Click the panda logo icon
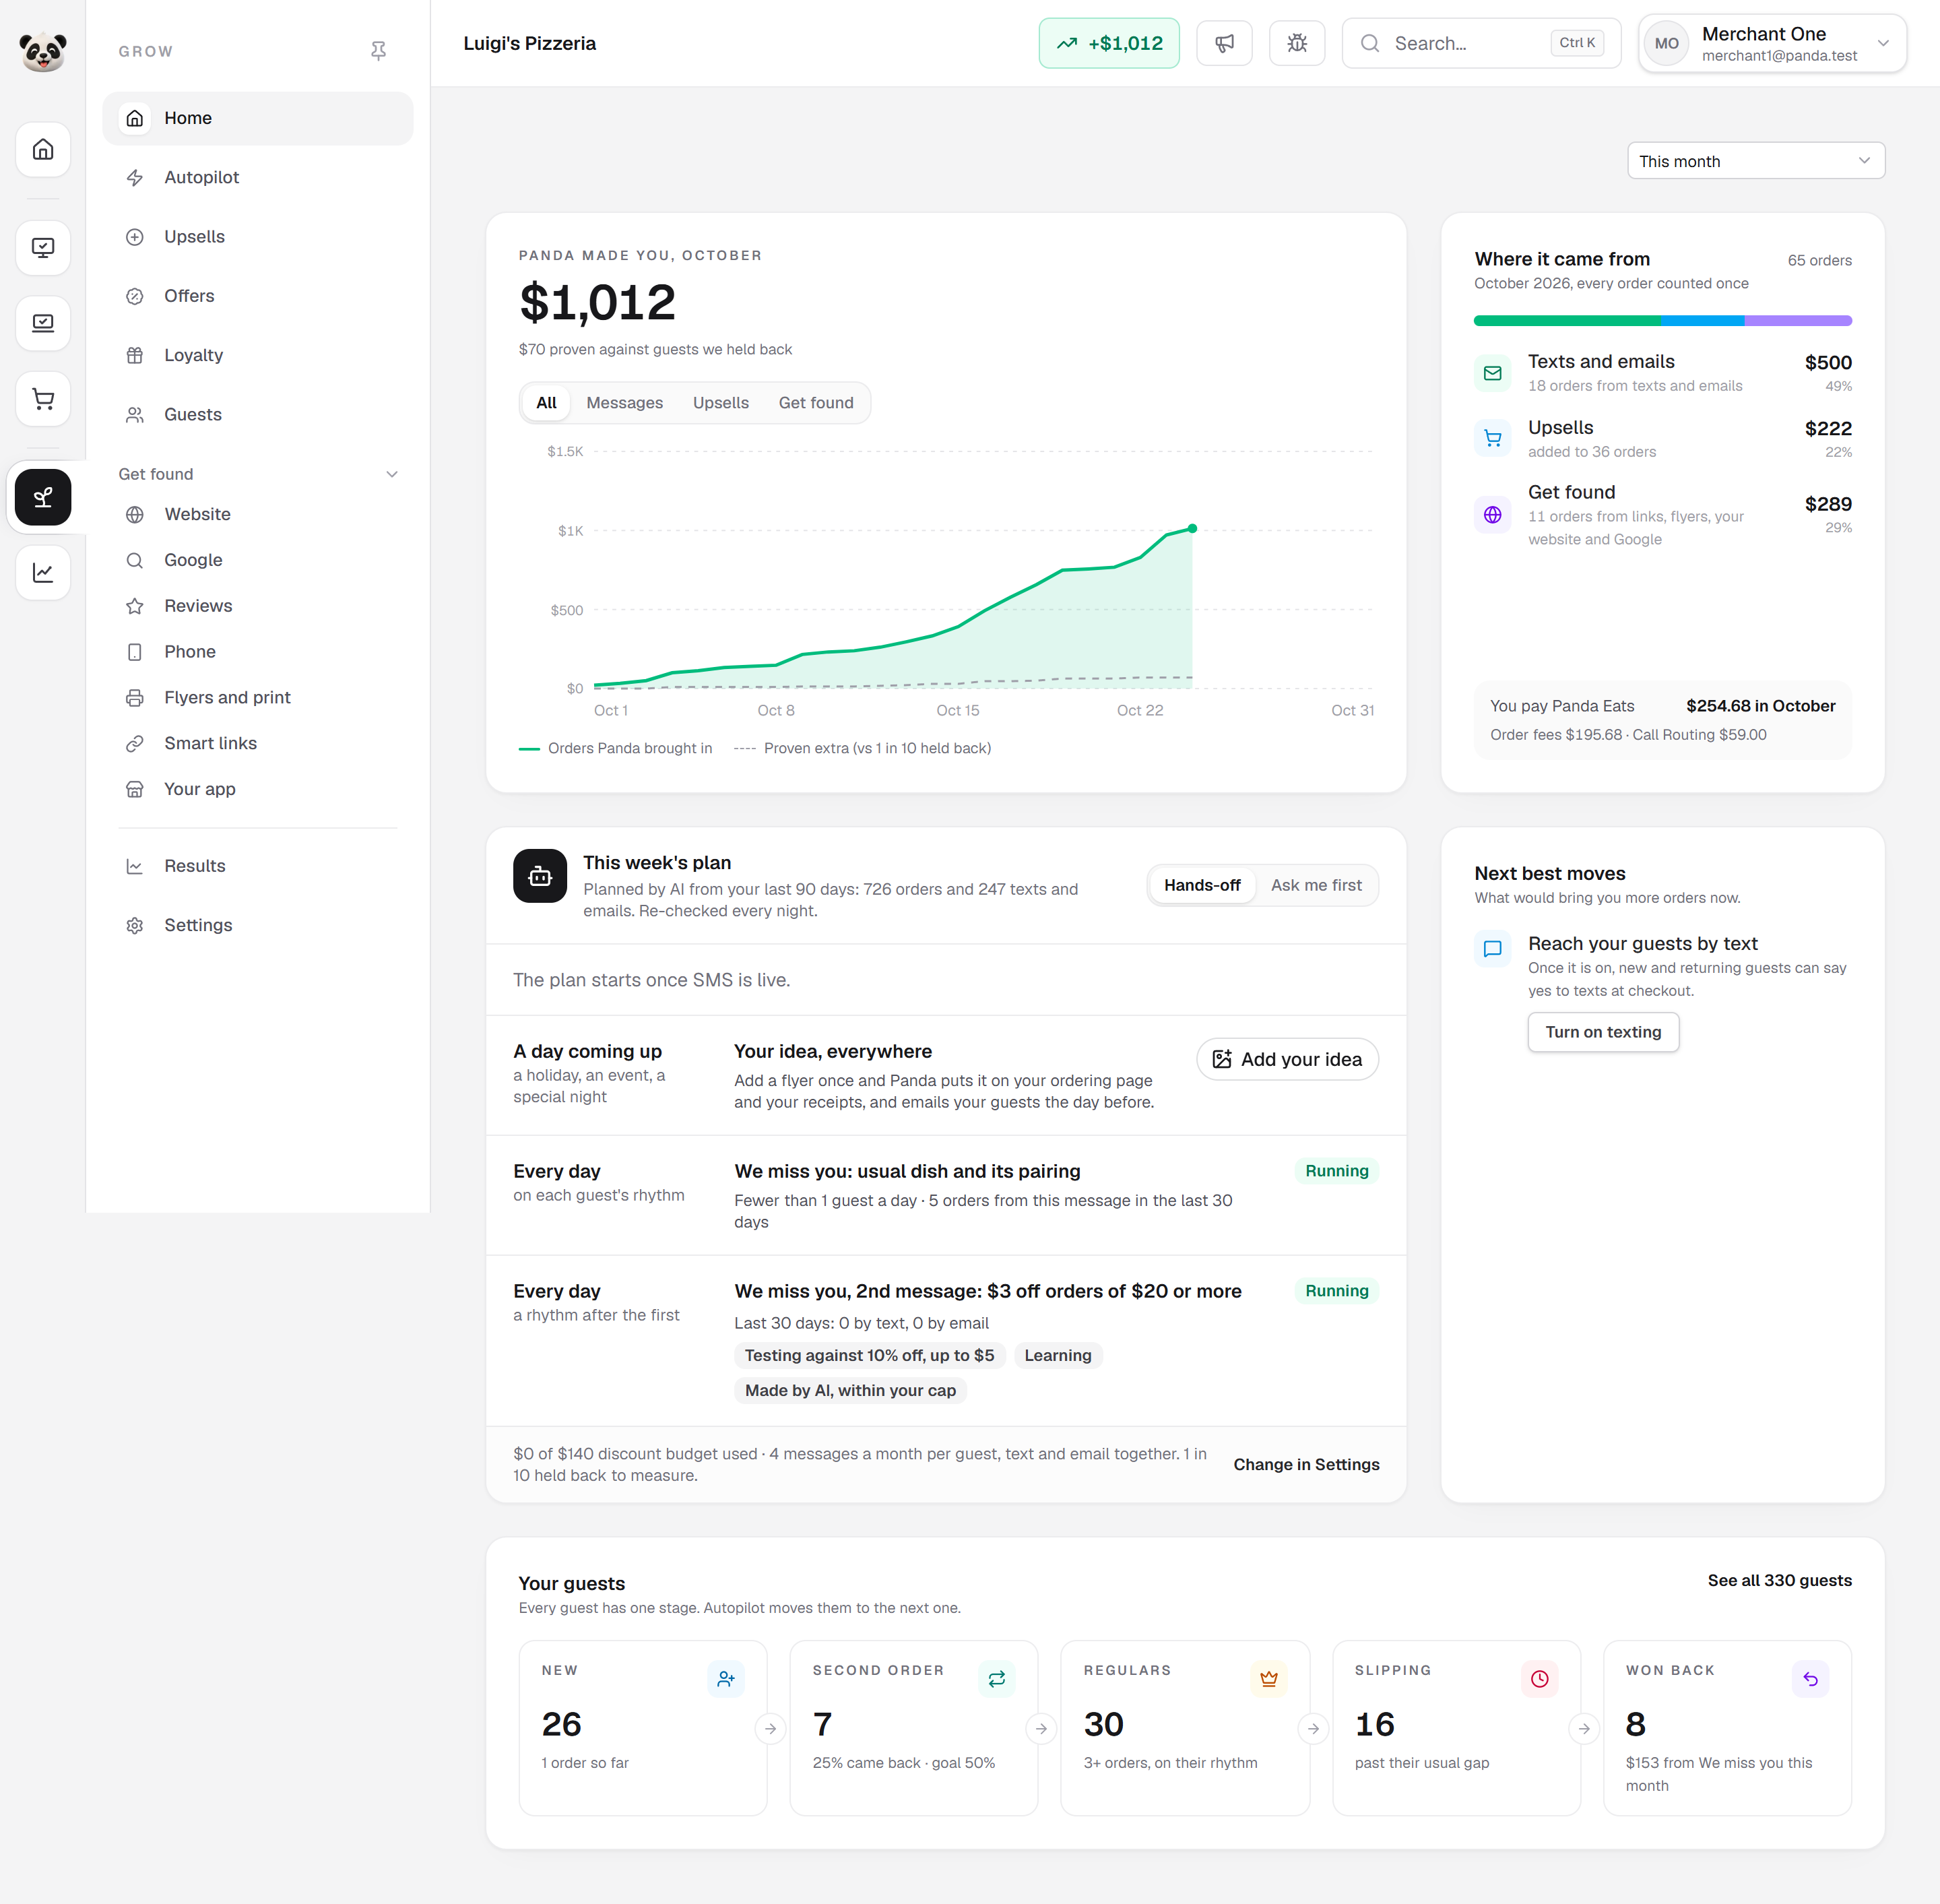 point(43,51)
